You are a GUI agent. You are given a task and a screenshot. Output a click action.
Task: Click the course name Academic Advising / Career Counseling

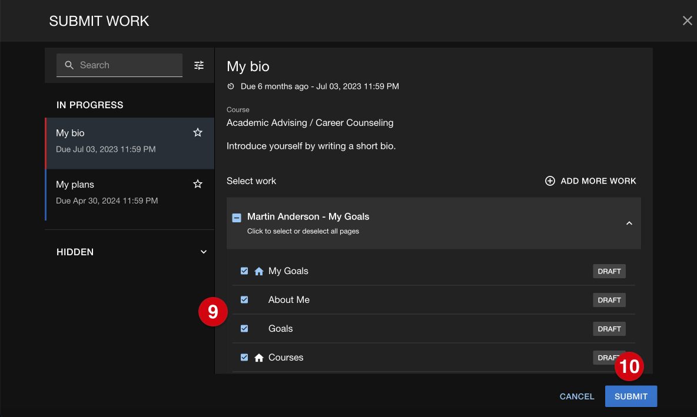coord(310,122)
